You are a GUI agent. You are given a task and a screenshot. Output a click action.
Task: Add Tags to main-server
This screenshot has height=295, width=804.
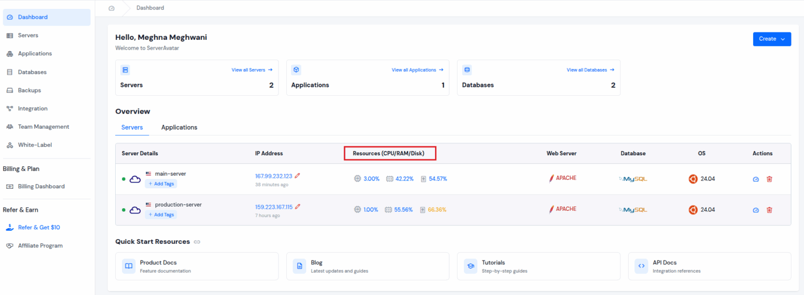coord(161,184)
